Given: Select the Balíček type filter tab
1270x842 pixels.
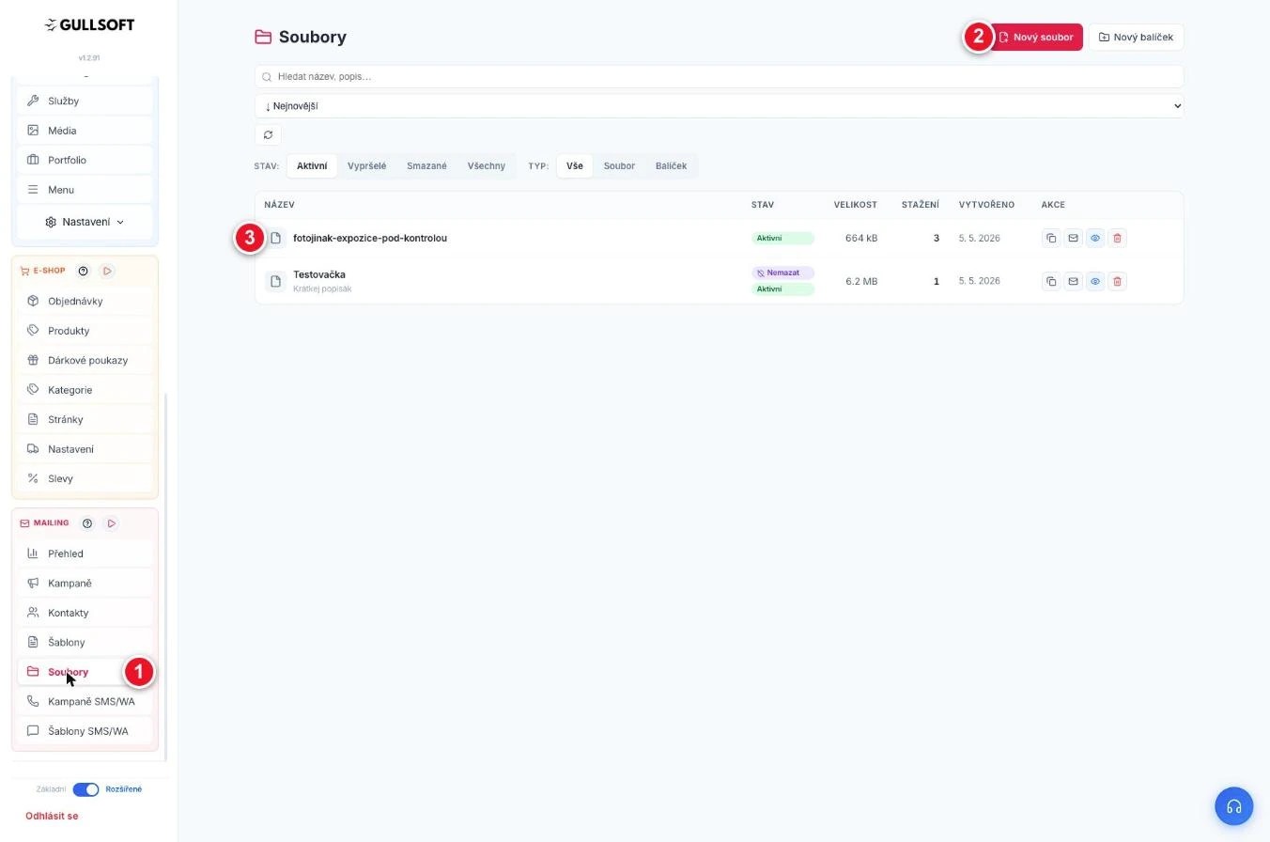Looking at the screenshot, I should click(x=671, y=166).
